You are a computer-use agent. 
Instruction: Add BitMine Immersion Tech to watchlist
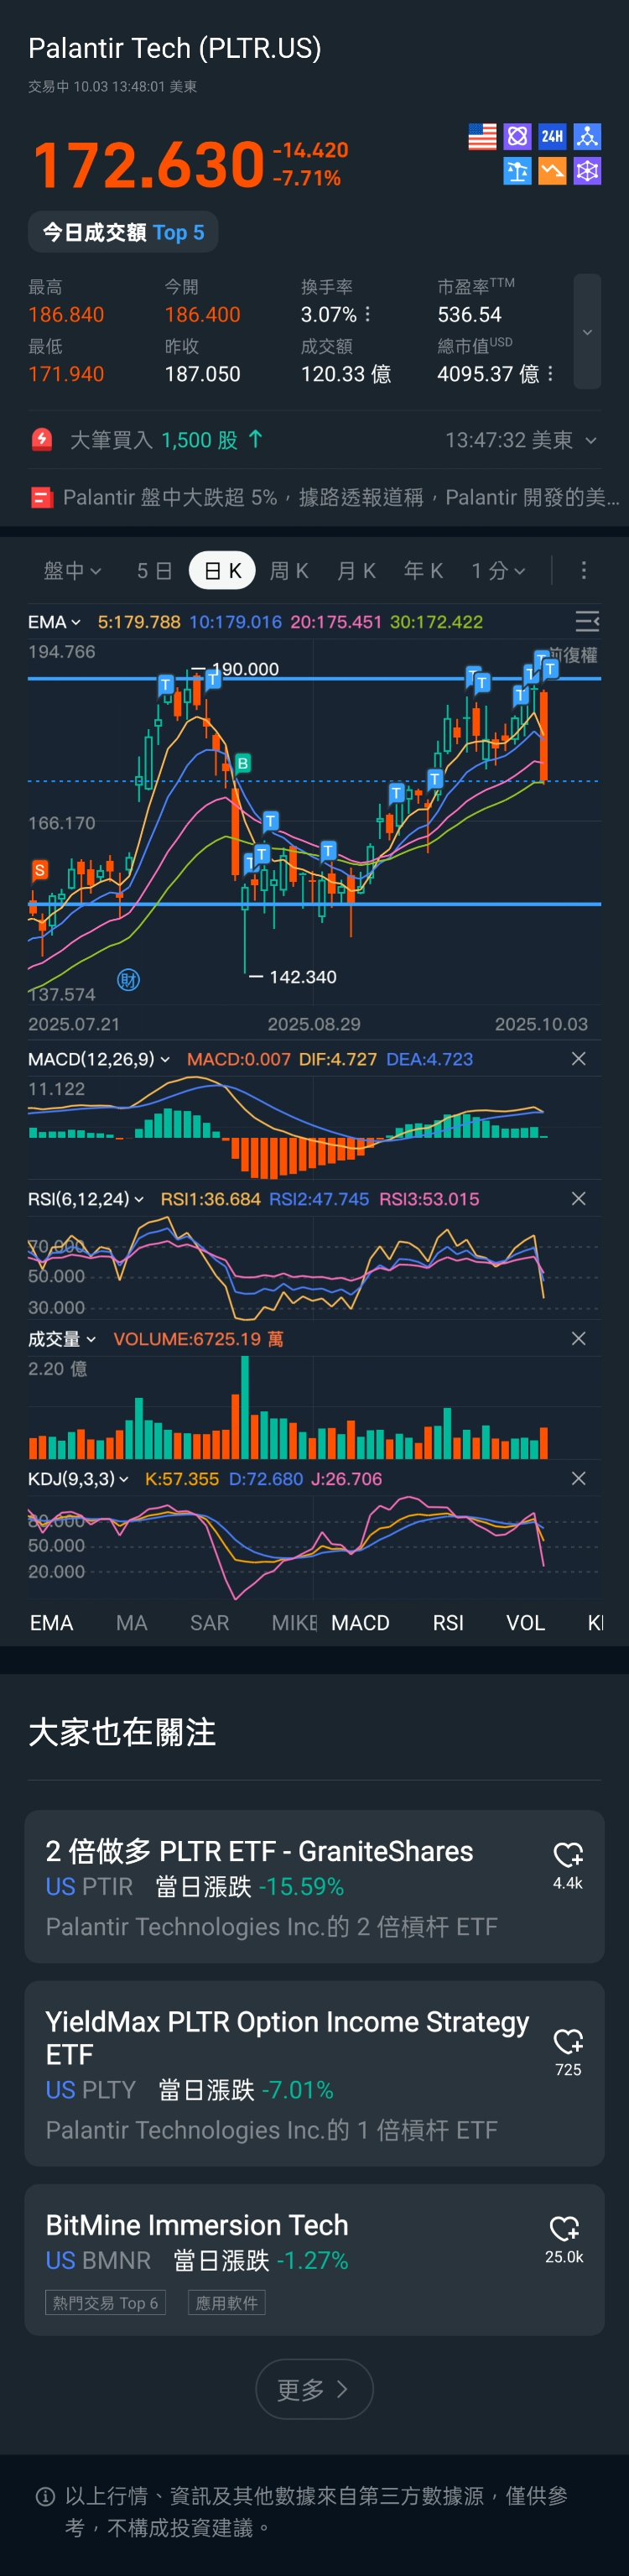[x=564, y=2238]
